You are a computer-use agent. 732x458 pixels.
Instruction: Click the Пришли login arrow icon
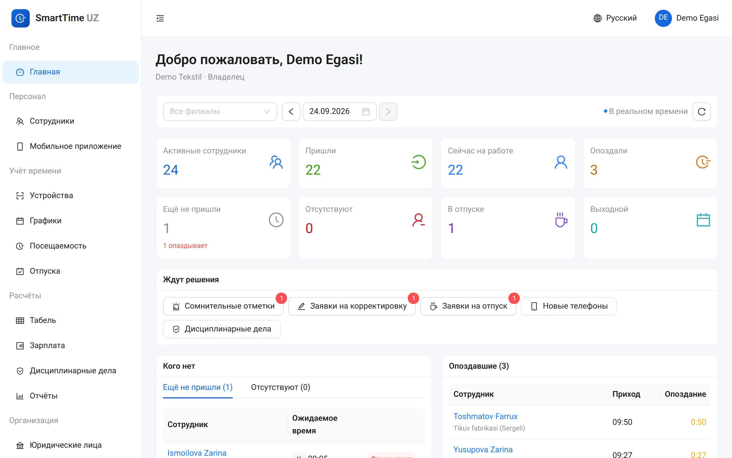click(418, 162)
